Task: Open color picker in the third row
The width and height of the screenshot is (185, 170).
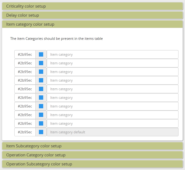Action: coord(41,72)
